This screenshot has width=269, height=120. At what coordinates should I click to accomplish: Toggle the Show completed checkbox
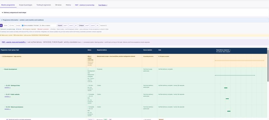[23, 25]
